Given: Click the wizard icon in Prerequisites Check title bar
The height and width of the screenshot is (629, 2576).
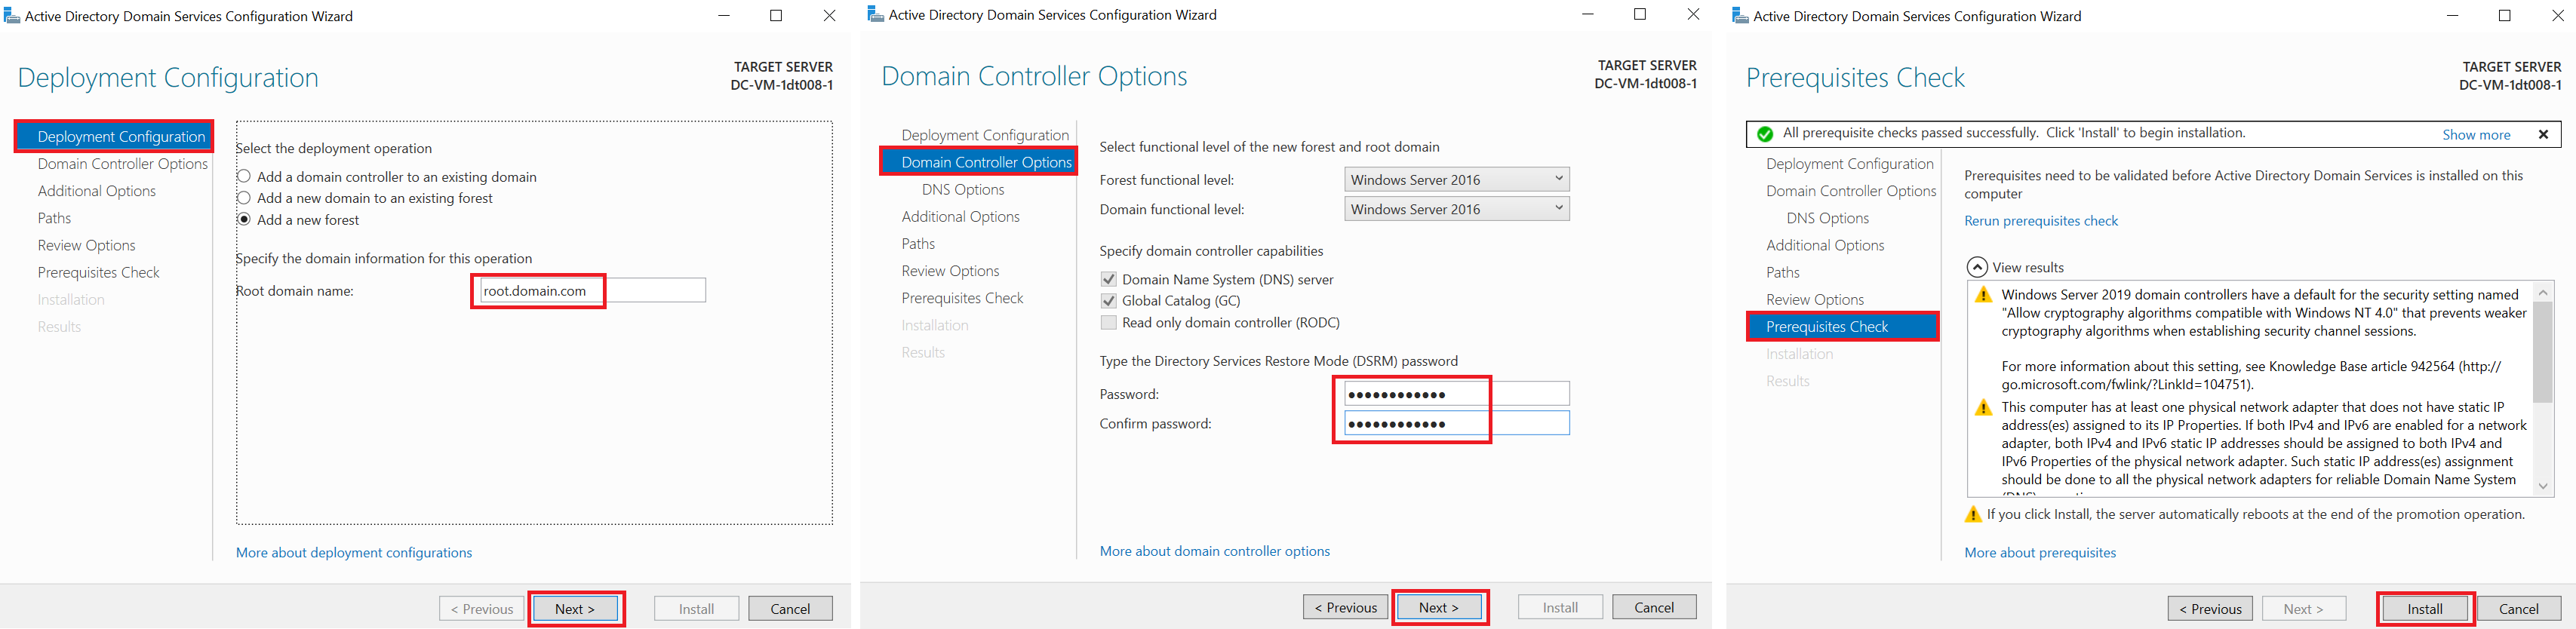Looking at the screenshot, I should (1741, 16).
